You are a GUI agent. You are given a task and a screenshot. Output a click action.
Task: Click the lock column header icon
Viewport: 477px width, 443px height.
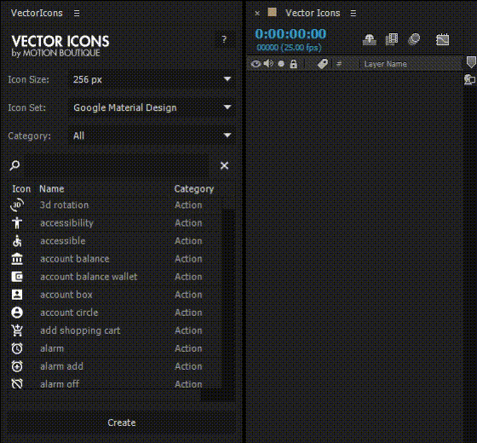coord(293,64)
